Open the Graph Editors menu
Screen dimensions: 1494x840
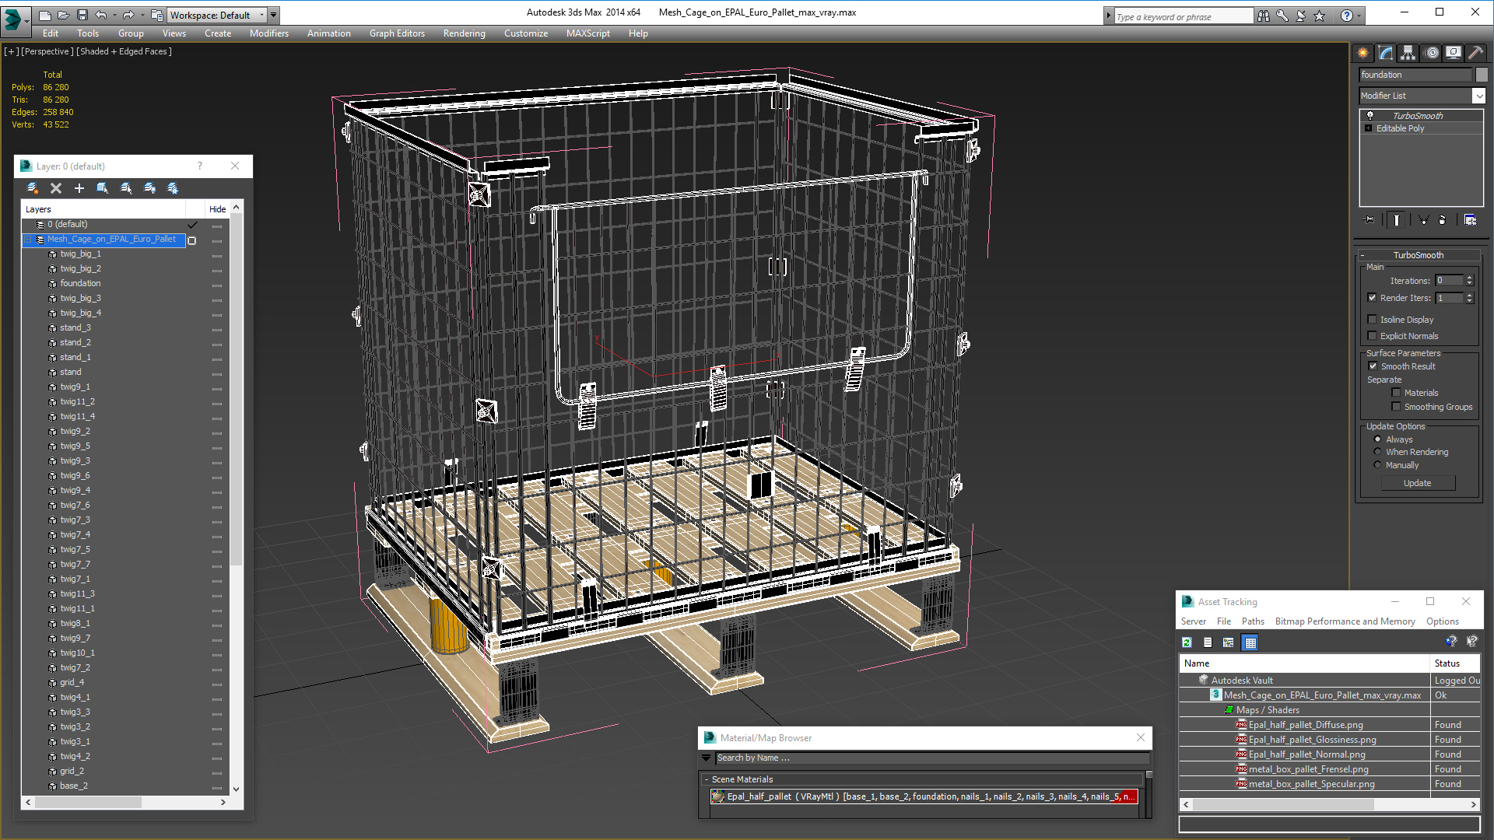(x=397, y=33)
